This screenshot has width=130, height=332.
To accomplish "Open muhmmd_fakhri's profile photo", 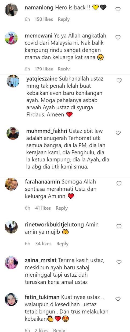I will [13, 133].
